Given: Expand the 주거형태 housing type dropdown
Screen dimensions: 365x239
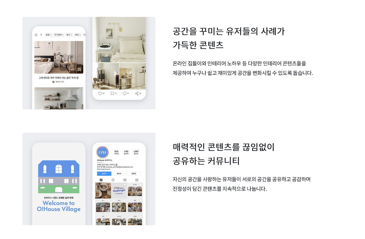Looking at the screenshot, I should coord(59,35).
